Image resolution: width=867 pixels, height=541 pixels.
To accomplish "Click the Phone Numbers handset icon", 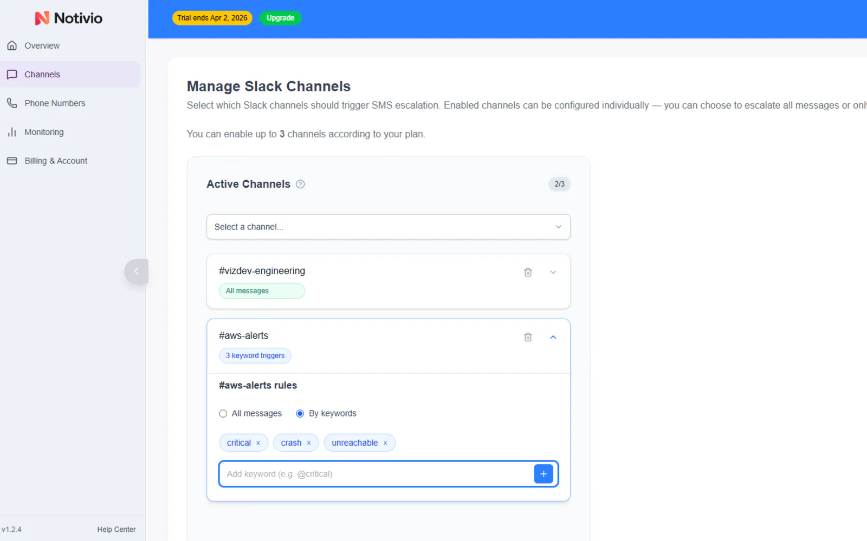I will [x=12, y=103].
